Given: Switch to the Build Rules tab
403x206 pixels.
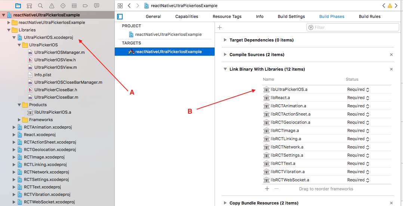Looking at the screenshot, I should (370, 16).
